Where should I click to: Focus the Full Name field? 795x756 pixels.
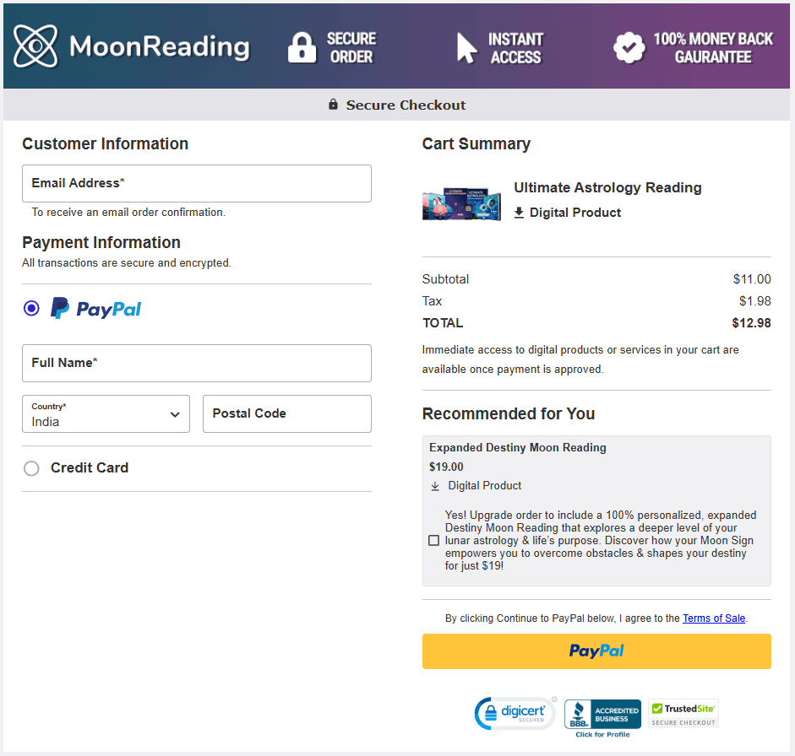[x=197, y=363]
